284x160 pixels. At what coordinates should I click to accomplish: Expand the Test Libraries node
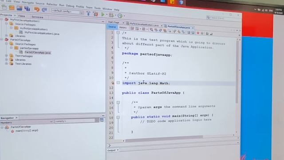(x=6, y=63)
